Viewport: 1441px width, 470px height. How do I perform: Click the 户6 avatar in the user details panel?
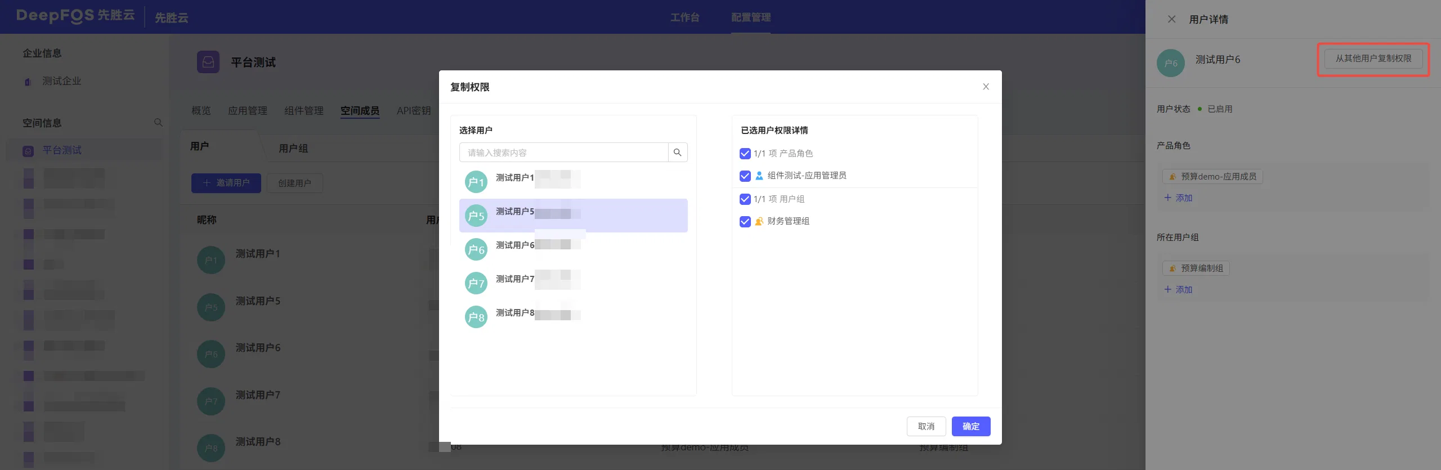(x=1171, y=63)
